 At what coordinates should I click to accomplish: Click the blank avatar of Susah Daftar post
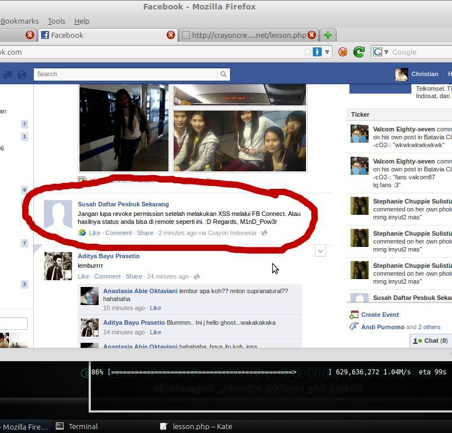(x=58, y=214)
